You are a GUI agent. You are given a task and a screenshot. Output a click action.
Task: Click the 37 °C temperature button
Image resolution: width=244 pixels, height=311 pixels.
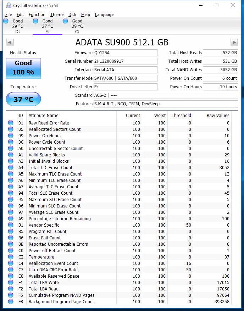(x=23, y=99)
